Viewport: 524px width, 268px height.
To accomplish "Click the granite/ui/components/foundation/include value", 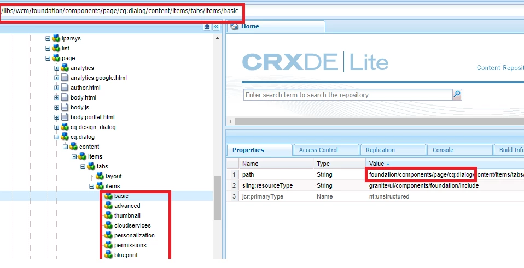I will [424, 185].
